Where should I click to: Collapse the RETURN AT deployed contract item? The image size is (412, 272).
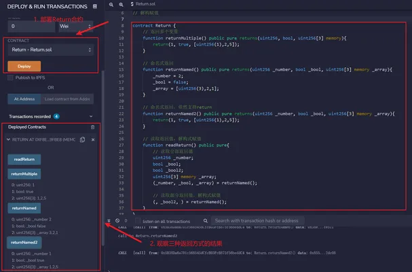coord(8,139)
